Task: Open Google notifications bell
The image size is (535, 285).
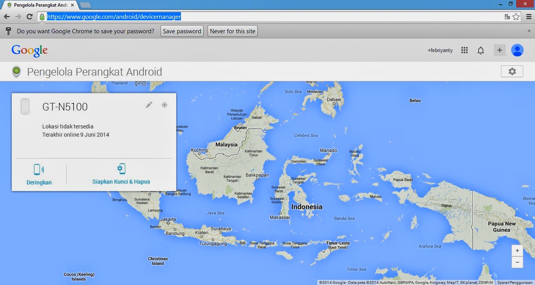Action: [x=481, y=51]
